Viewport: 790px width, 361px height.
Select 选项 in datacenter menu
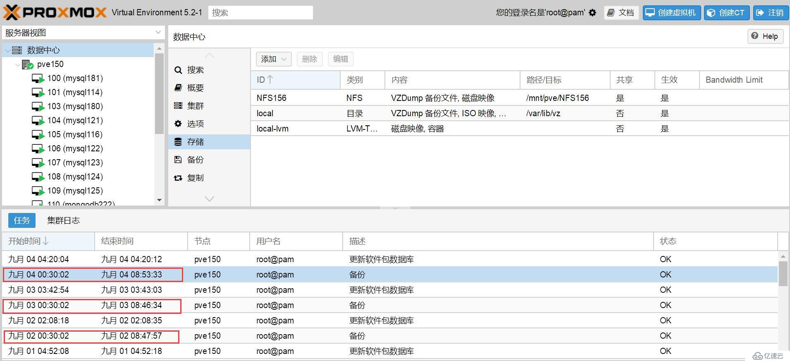(209, 124)
